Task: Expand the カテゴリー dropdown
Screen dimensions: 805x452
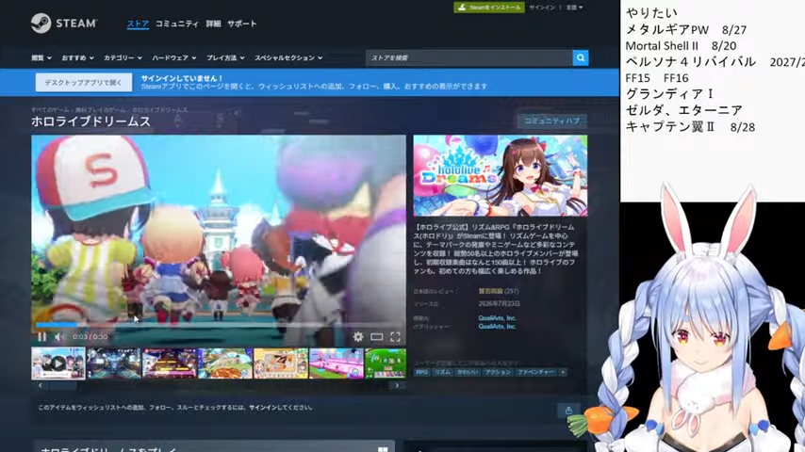Action: [x=123, y=58]
